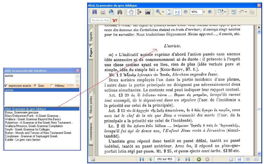The height and width of the screenshot is (164, 264).
Task: Select Eulalie - Le grec sans larmes
Action: [x=23, y=140]
